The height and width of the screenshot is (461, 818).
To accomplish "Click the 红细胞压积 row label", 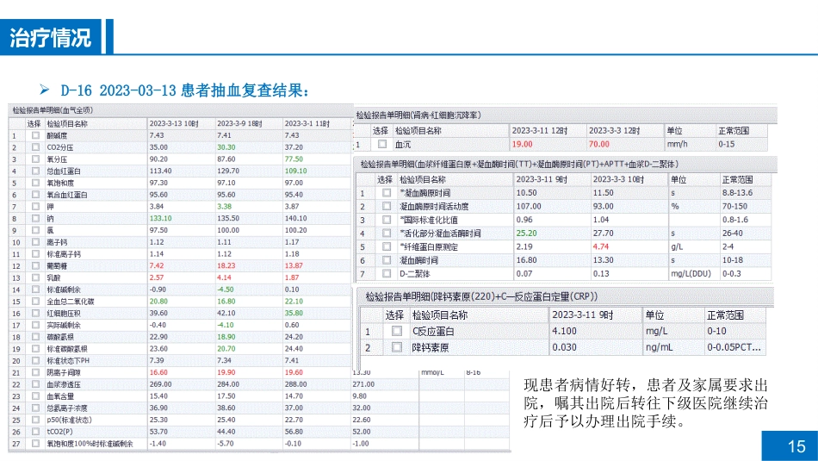I will [x=64, y=314].
